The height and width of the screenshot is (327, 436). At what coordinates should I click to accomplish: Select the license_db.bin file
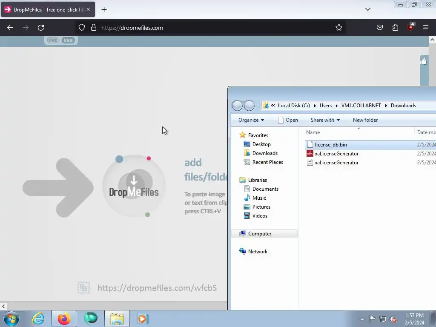(330, 145)
